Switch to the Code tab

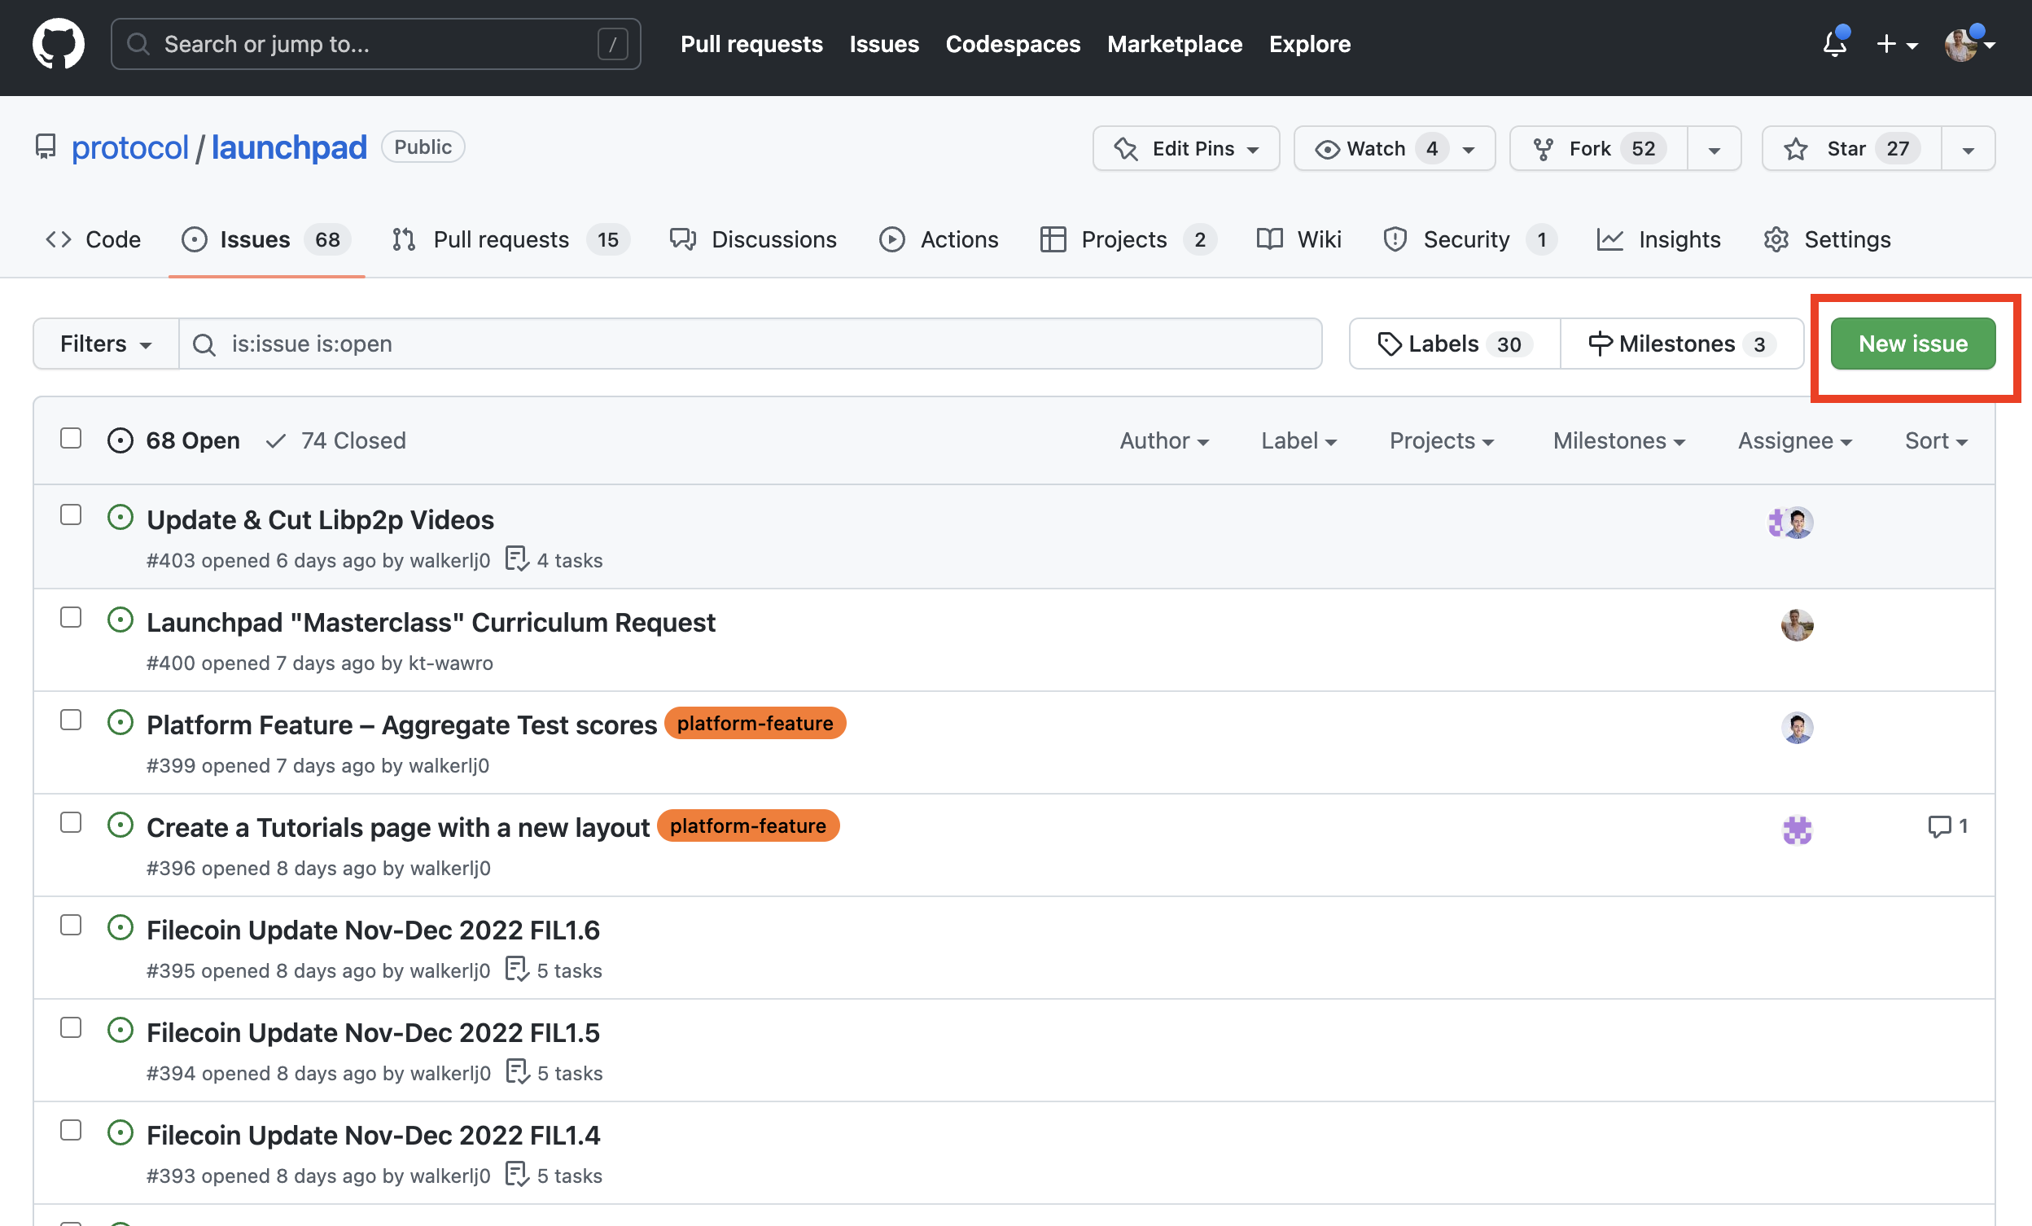point(93,239)
